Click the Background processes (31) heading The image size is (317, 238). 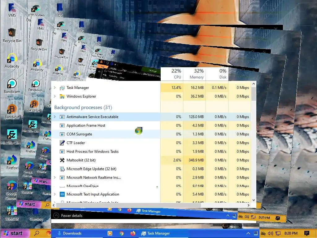click(x=83, y=108)
